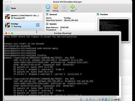Click the Left ⌘ host key indicator

tap(116, 99)
